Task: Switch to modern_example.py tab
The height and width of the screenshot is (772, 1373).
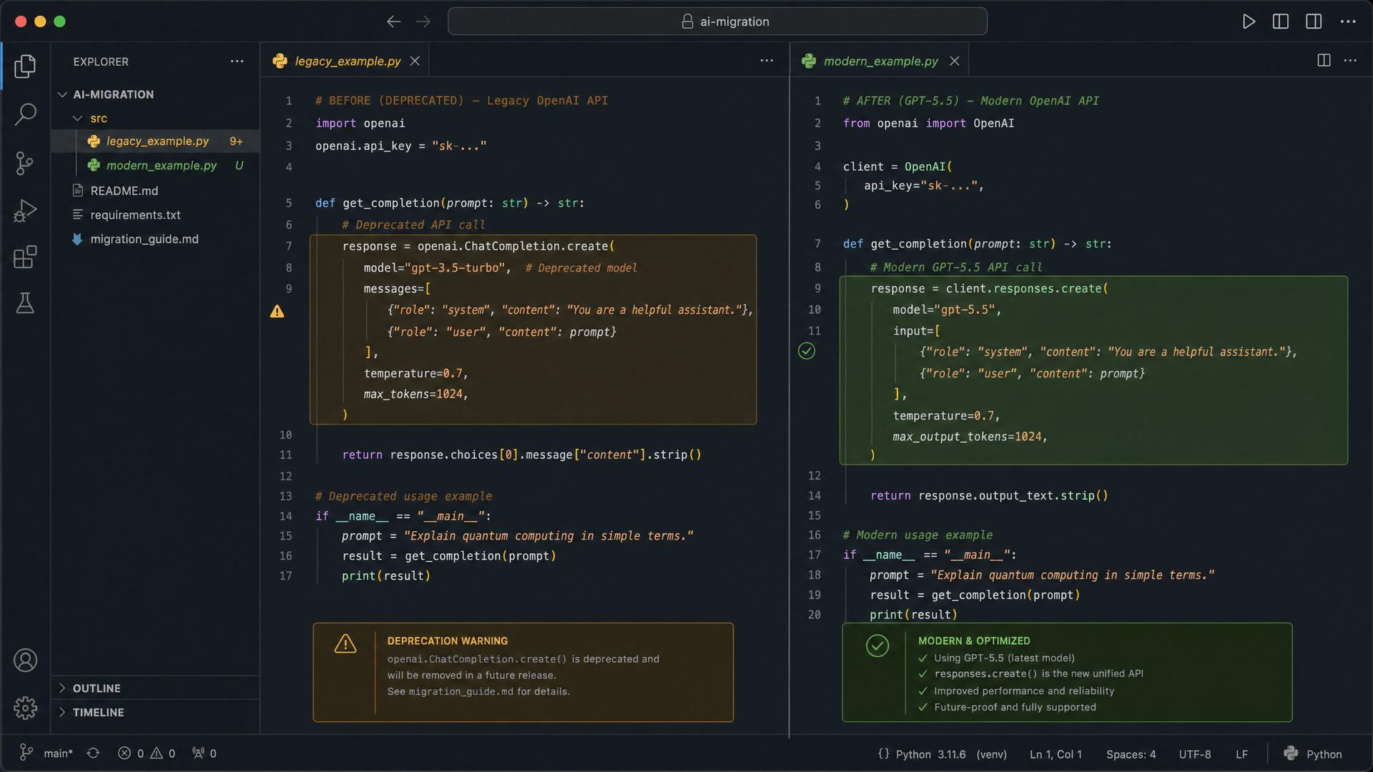Action: click(880, 61)
